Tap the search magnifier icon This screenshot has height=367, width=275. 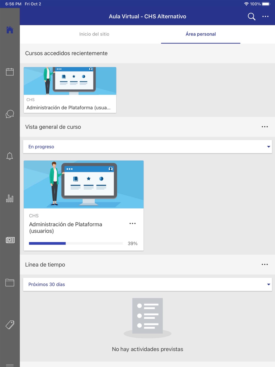[x=251, y=17]
